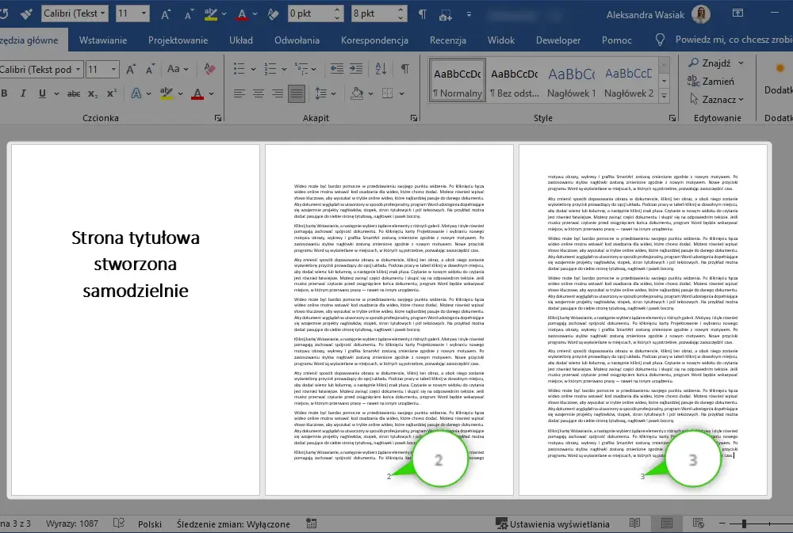Open Change Case Aa dropdown
The height and width of the screenshot is (533, 793).
pyautogui.click(x=178, y=69)
